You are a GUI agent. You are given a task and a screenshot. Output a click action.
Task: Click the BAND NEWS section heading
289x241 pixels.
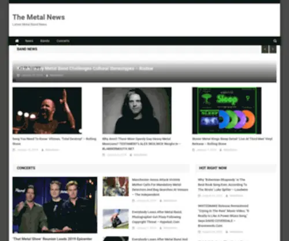[27, 49]
